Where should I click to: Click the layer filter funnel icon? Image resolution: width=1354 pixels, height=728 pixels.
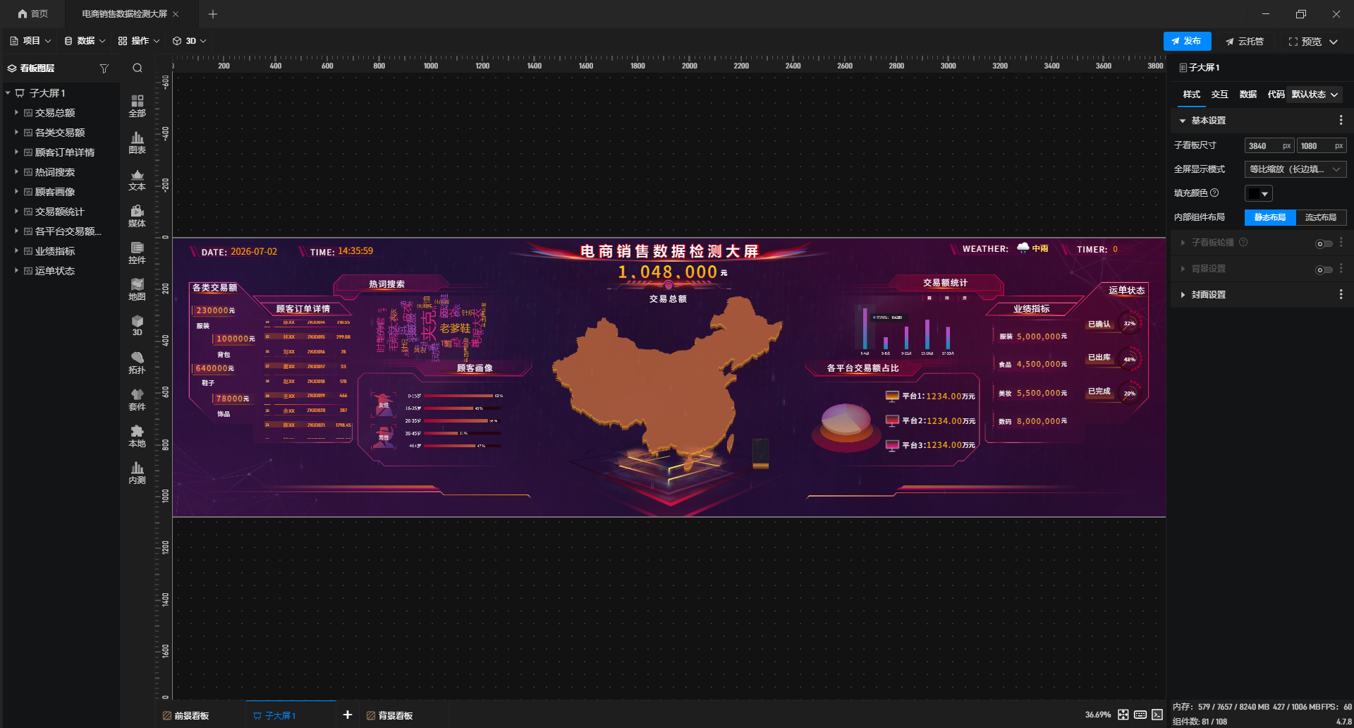click(104, 68)
